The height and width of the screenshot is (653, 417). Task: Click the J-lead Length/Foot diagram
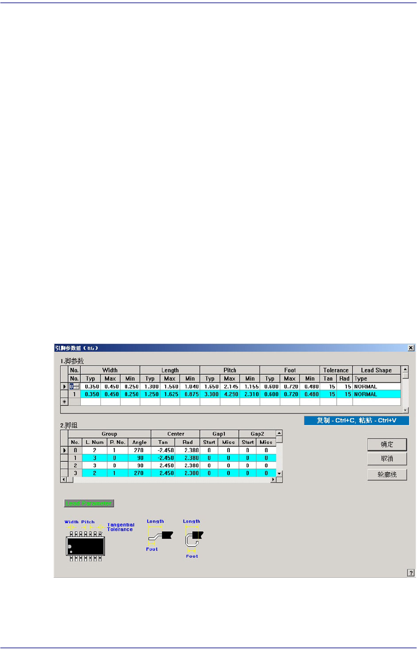point(193,539)
